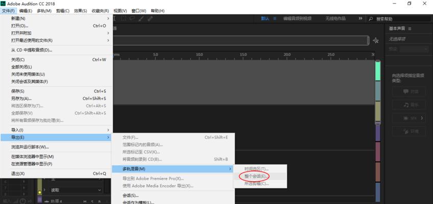Click the 对话 audio type button
The width and height of the screenshot is (433, 204).
click(x=409, y=91)
